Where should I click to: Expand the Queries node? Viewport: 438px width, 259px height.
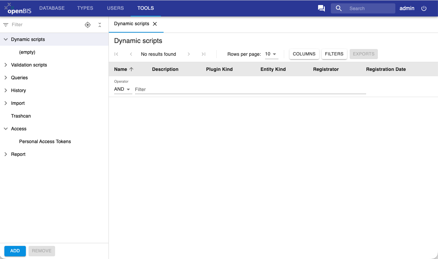click(x=6, y=78)
